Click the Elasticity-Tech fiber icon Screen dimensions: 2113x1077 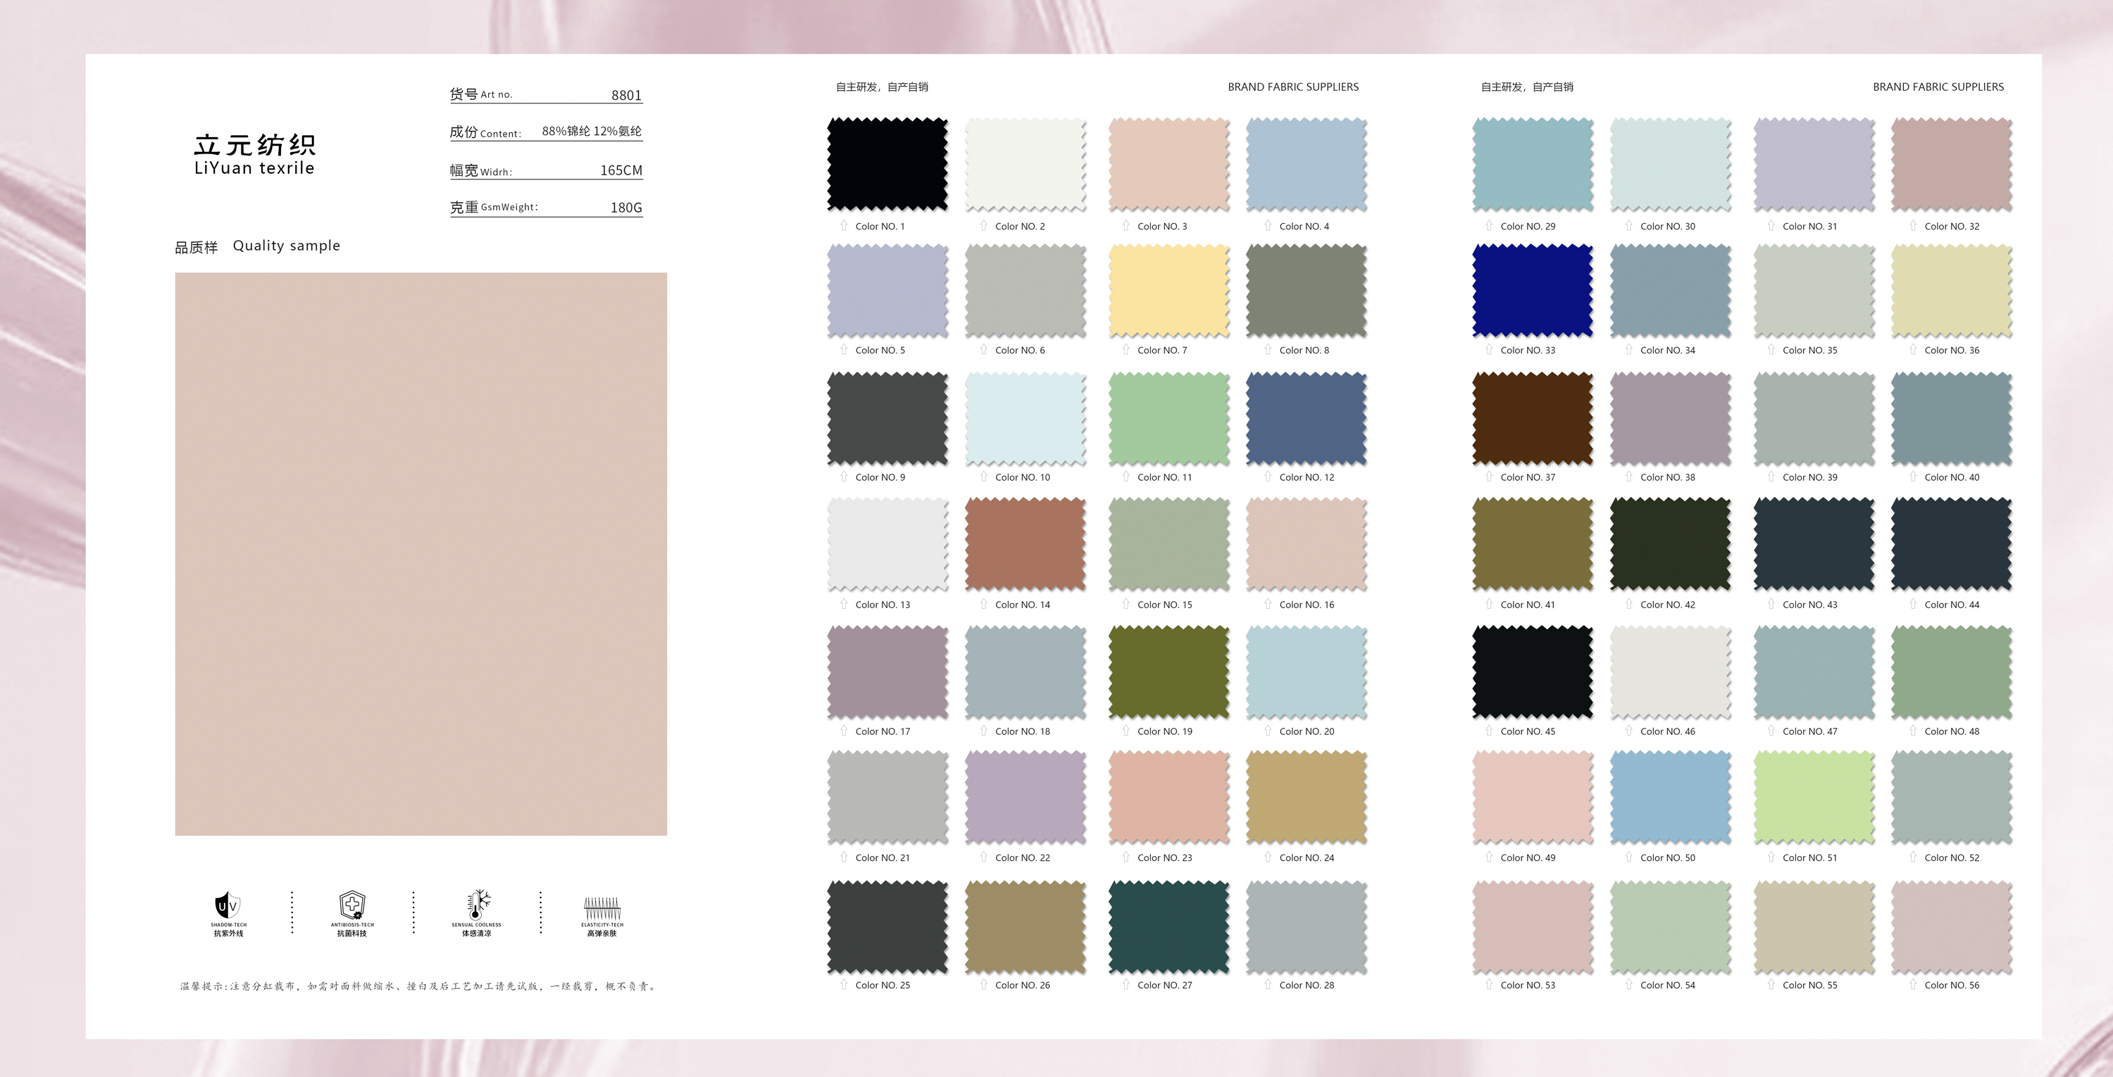point(602,908)
